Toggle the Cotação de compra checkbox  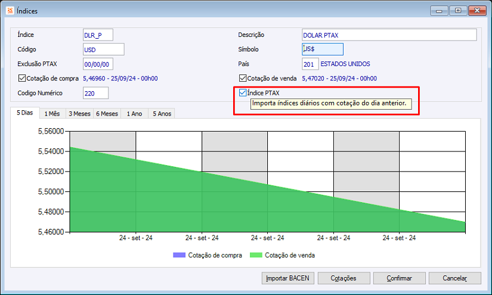click(22, 78)
